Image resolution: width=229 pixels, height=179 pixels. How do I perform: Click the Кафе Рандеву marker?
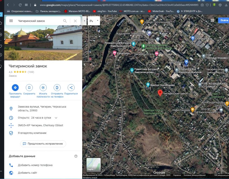pos(193,109)
